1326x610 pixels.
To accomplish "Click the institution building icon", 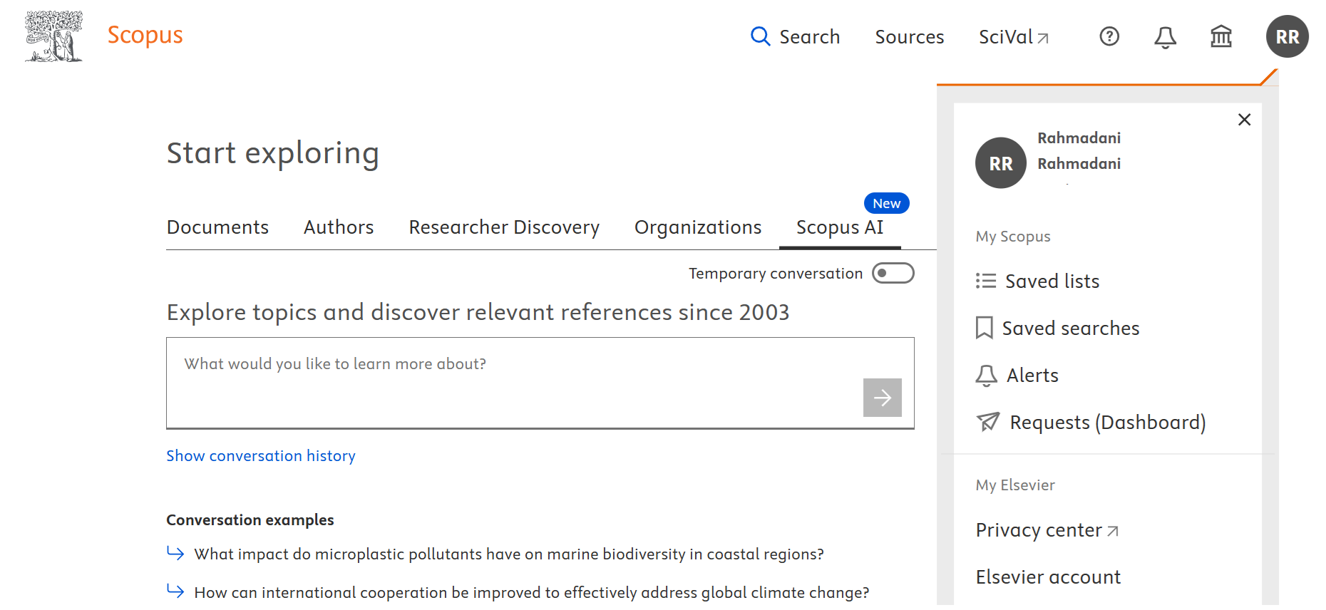I will (1221, 36).
